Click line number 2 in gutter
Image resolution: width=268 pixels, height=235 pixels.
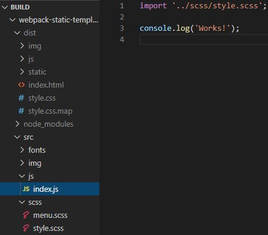pos(122,17)
